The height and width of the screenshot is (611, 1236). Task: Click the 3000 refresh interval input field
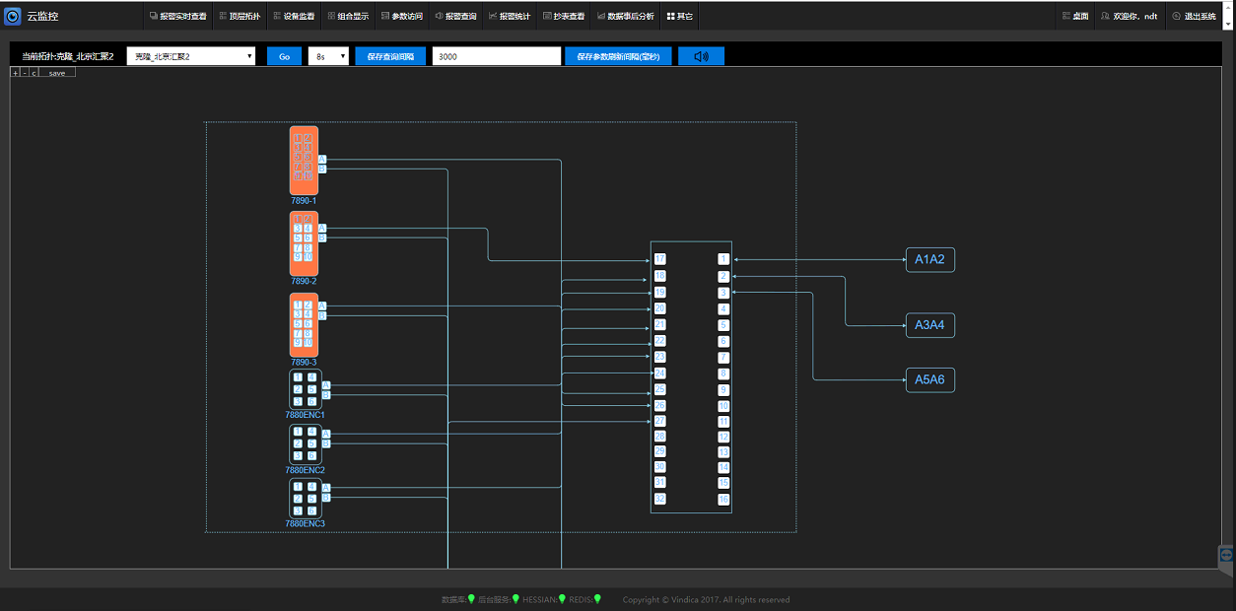point(496,56)
